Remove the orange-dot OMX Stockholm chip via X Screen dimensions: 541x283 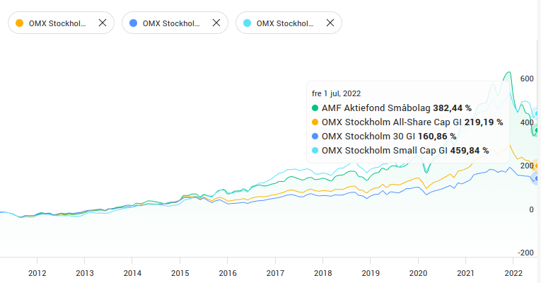pyautogui.click(x=103, y=23)
